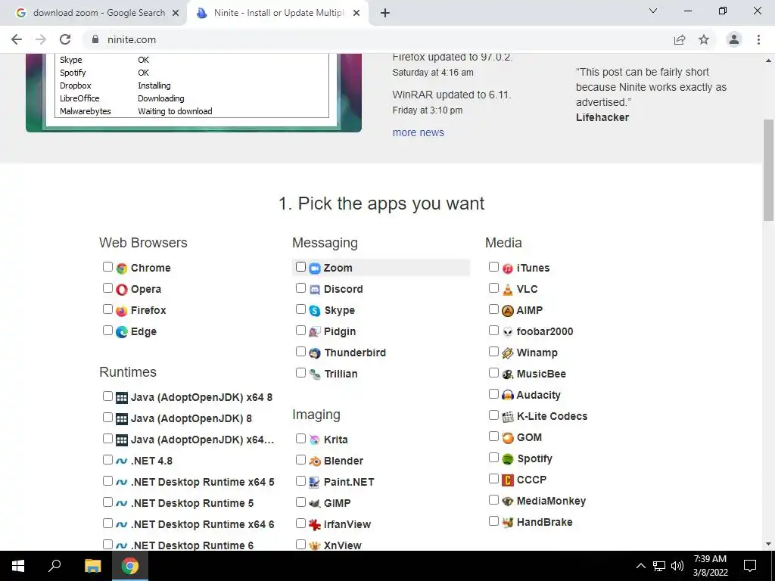The height and width of the screenshot is (581, 775).
Task: Click the Thunderbird icon
Action: 315,353
